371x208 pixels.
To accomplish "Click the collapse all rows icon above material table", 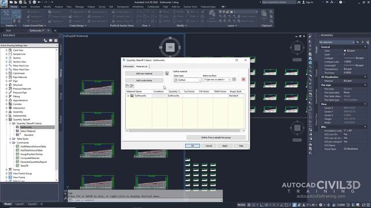I will point(132,86).
